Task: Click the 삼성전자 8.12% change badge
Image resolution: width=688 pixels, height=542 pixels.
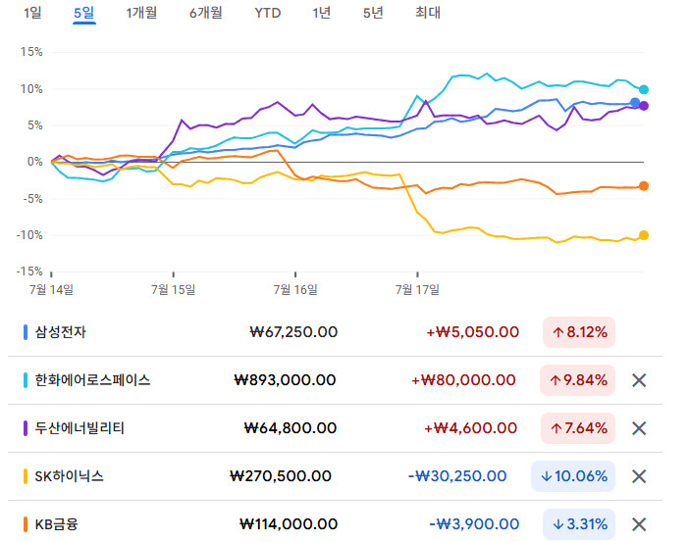Action: coord(579,332)
